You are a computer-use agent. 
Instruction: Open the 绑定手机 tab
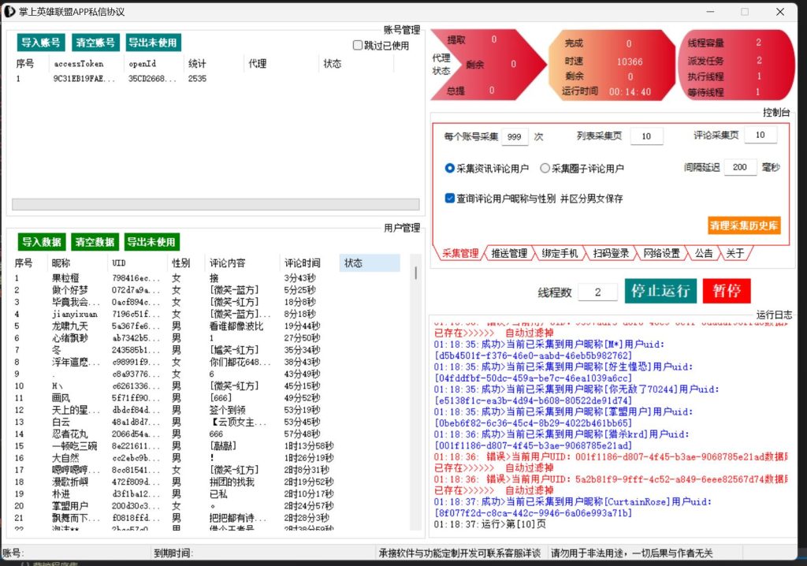click(560, 253)
